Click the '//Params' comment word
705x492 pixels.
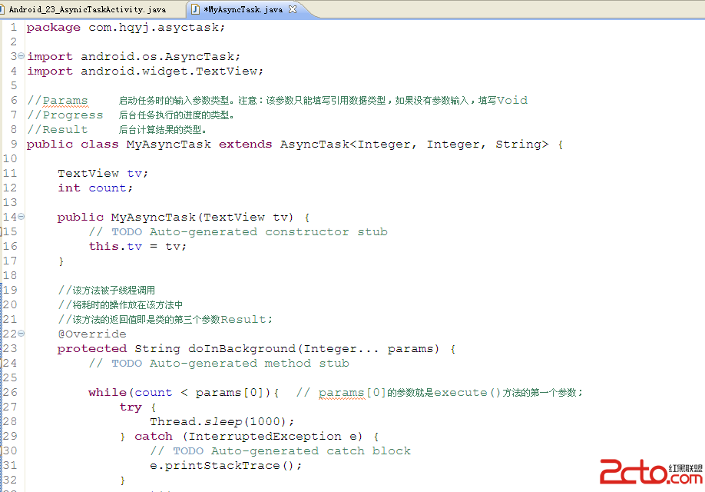(57, 101)
